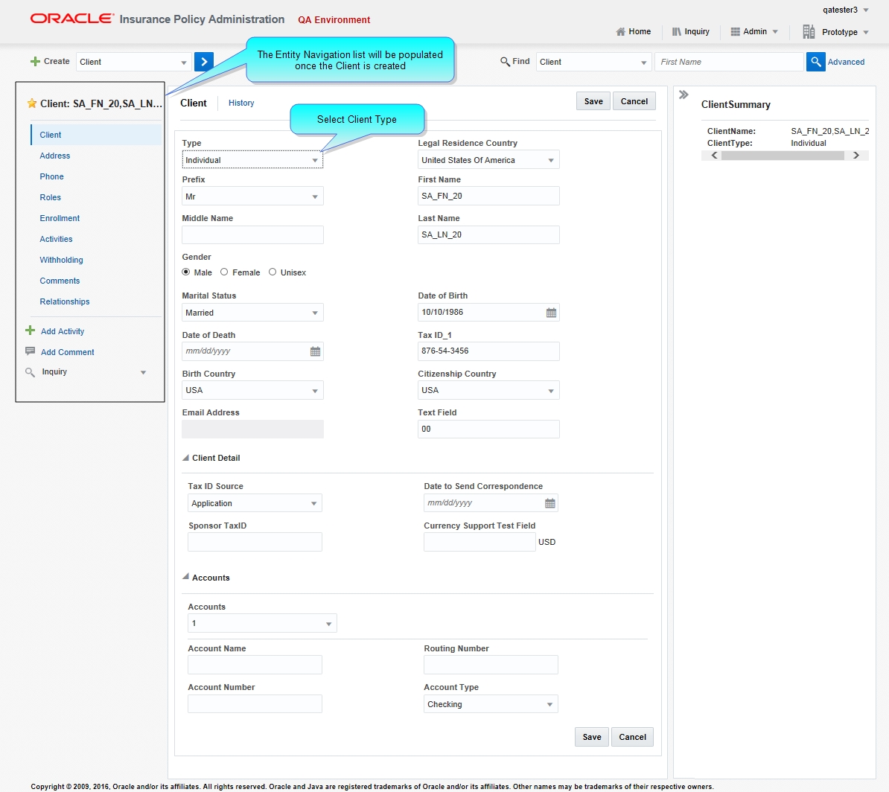889x792 pixels.
Task: Click the blue Create go arrow button
Action: tap(203, 61)
